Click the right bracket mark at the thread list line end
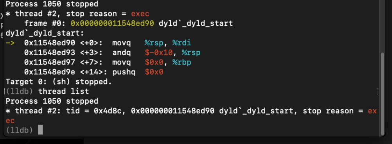The width and height of the screenshot is (392, 144). pos(378,91)
